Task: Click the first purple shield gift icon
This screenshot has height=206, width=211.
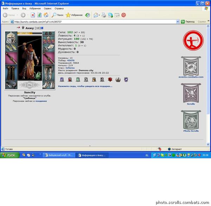Action: point(62,80)
